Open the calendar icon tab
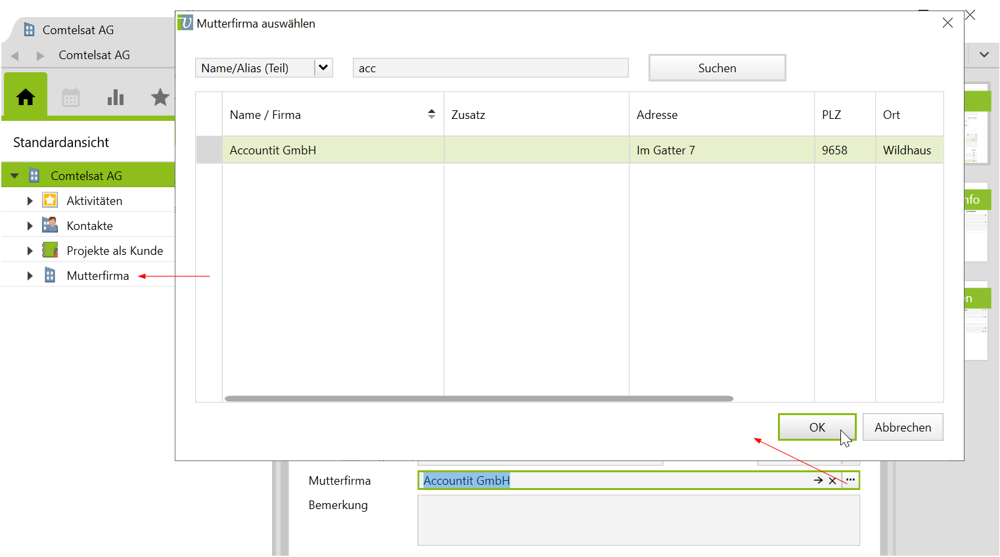The width and height of the screenshot is (1000, 557). pos(71,98)
